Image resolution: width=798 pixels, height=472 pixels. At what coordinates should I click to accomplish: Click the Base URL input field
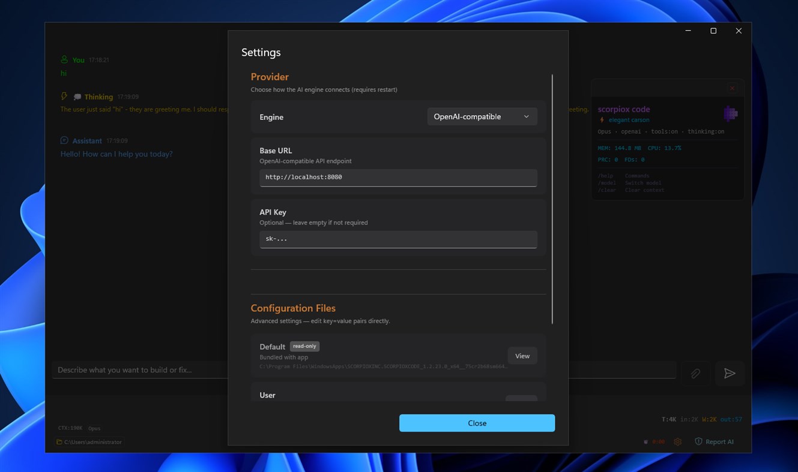tap(398, 178)
